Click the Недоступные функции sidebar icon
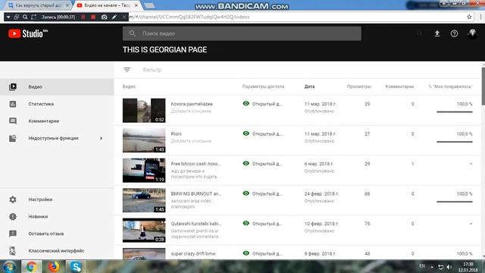This screenshot has height=273, width=485. coord(13,138)
